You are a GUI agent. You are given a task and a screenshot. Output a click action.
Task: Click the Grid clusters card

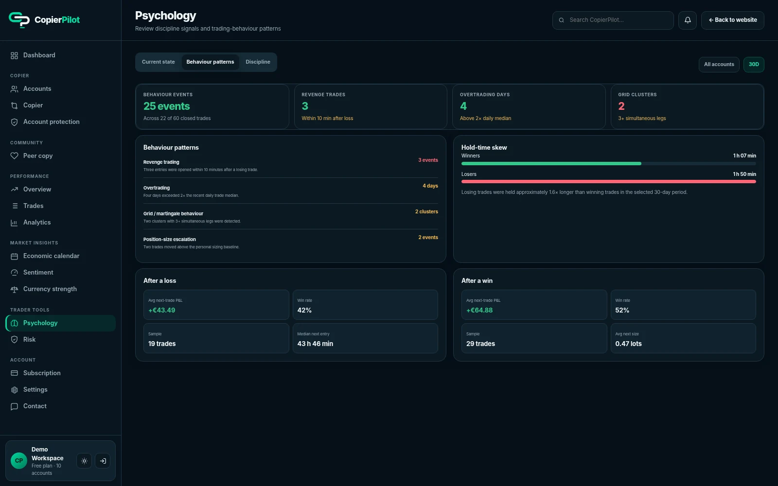coord(688,107)
